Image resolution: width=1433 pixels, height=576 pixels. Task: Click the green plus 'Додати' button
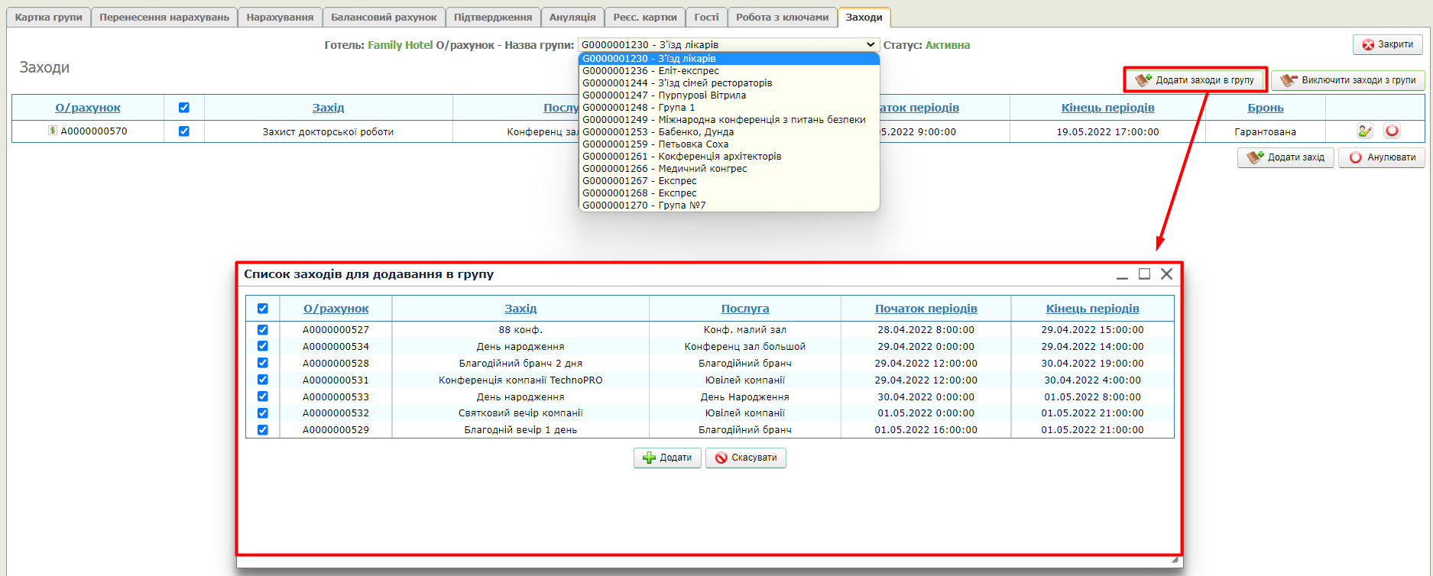pyautogui.click(x=667, y=458)
